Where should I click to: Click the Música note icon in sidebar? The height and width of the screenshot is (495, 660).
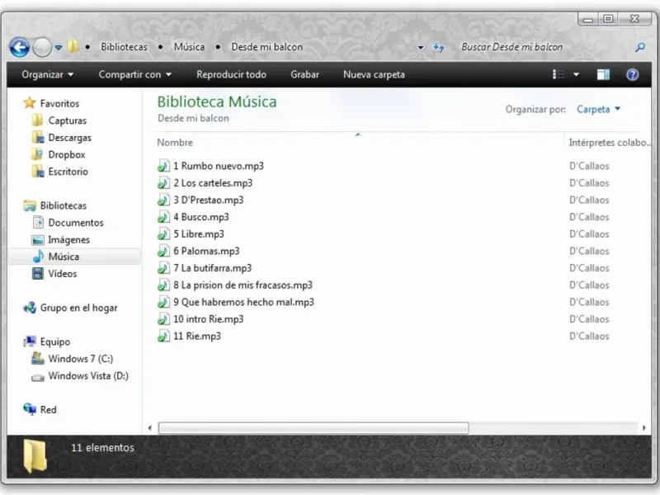pos(38,257)
